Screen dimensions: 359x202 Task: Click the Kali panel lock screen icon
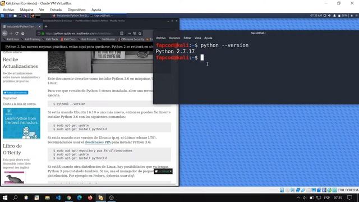(x=352, y=16)
